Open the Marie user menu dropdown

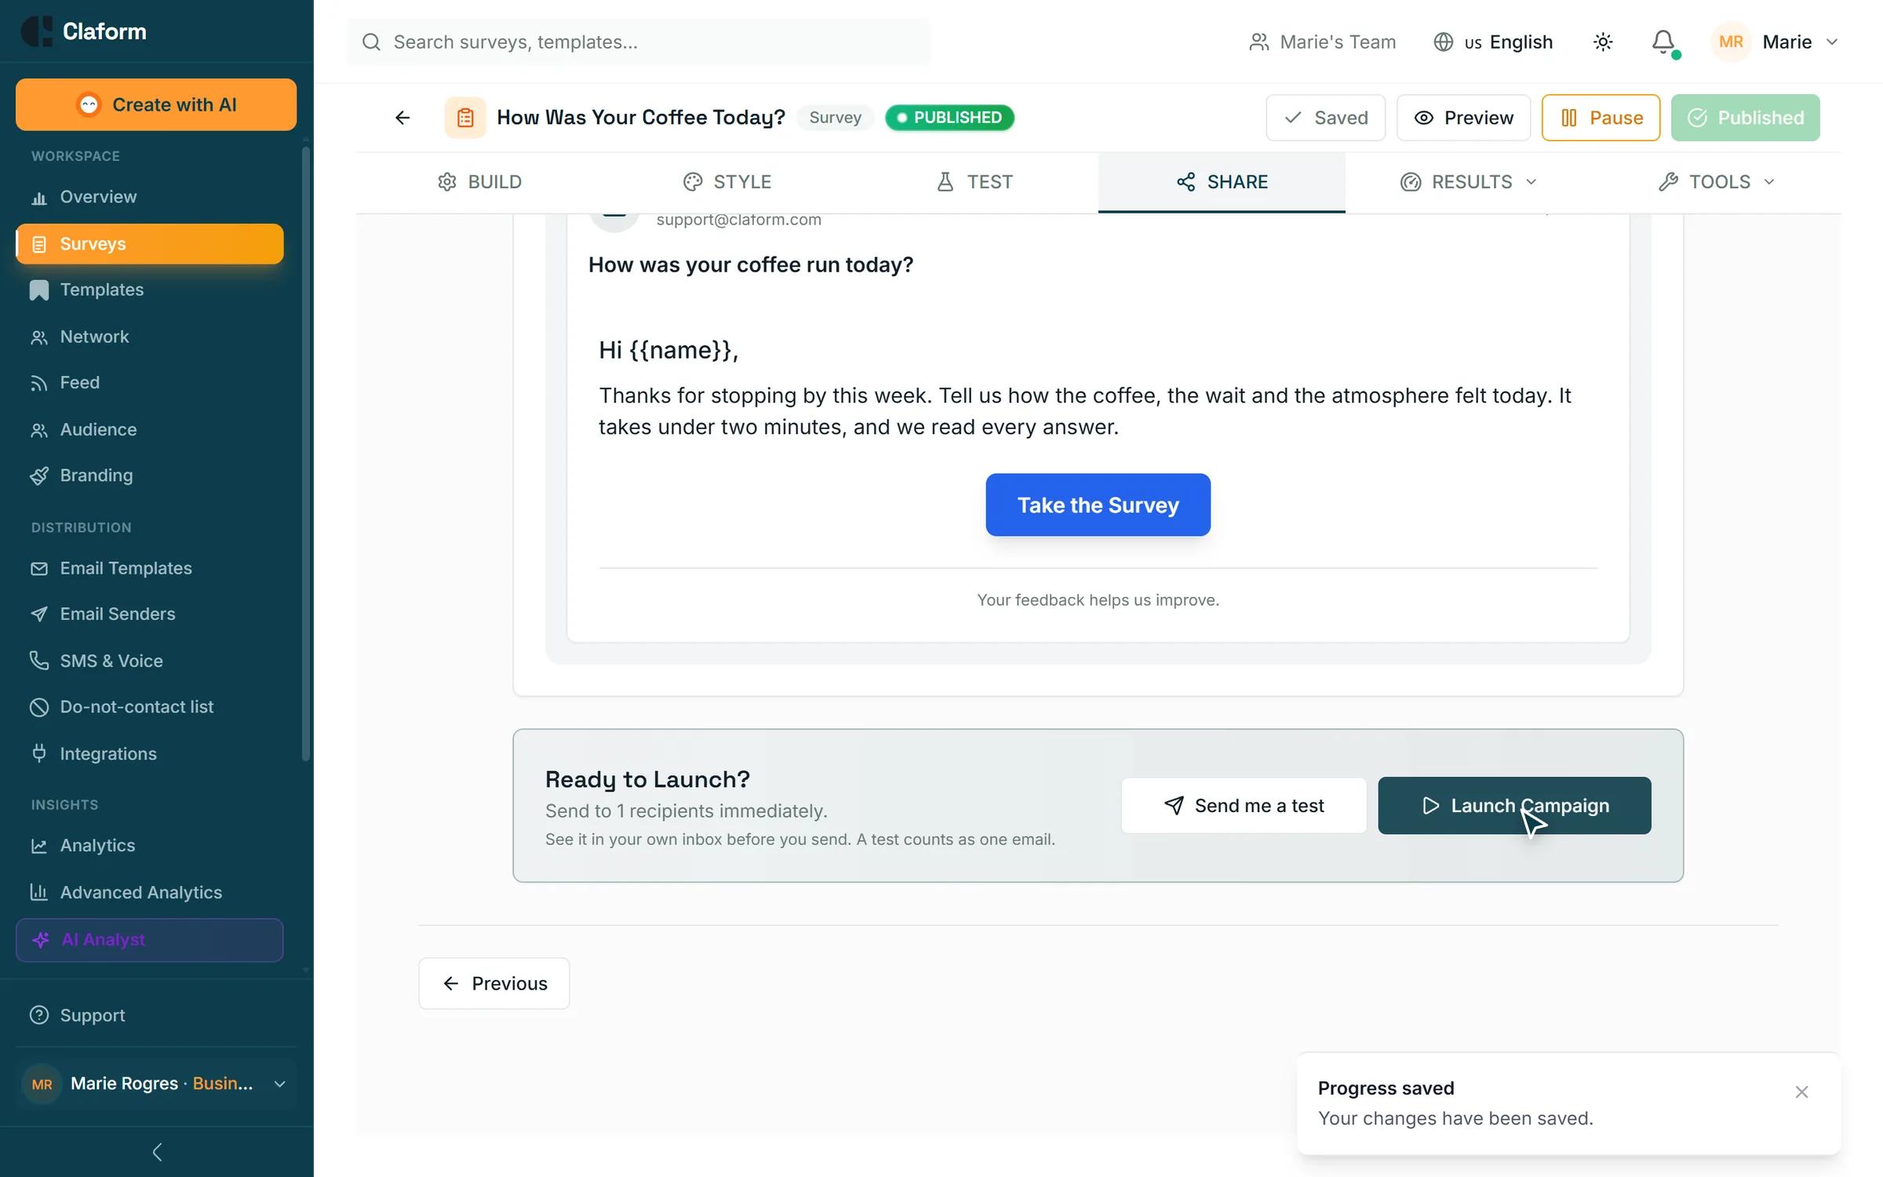(1776, 42)
